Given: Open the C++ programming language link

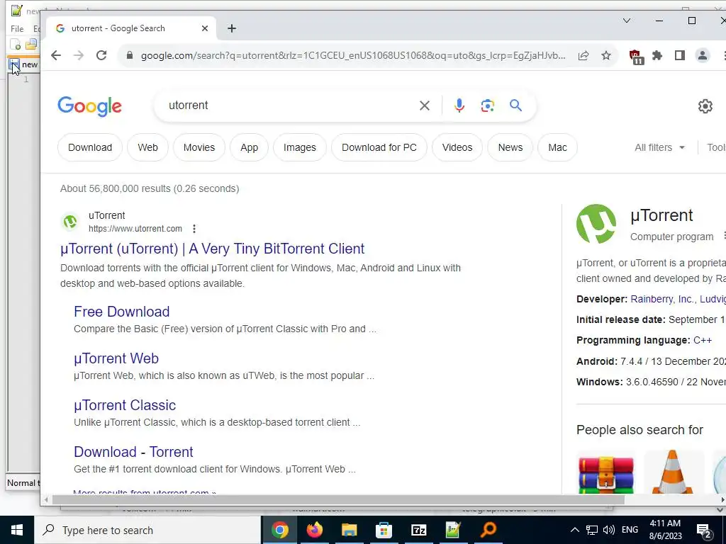Looking at the screenshot, I should [x=703, y=341].
